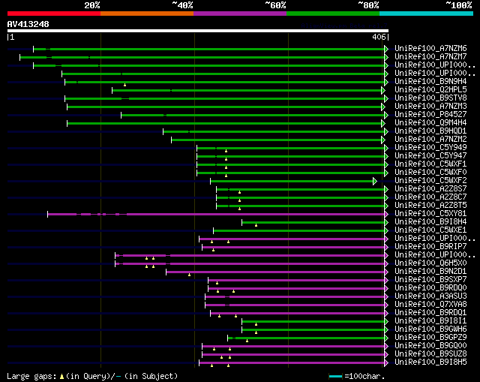Image resolution: width=480 pixels, height=382 pixels.
Task: Click the cyan ~100% identity legend segment
Action: 427,14
